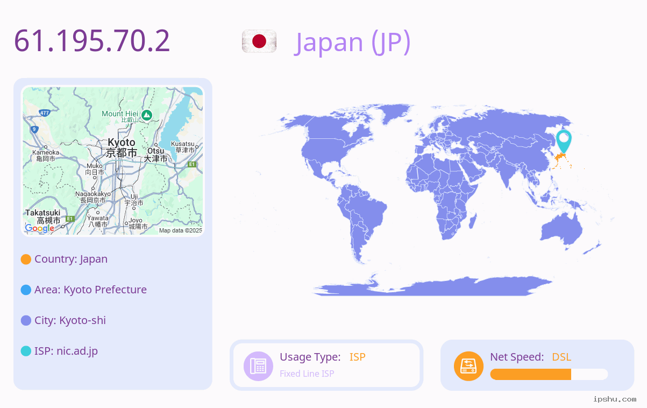Click the Usage Type label
Viewport: 647px width, 408px height.
(310, 357)
